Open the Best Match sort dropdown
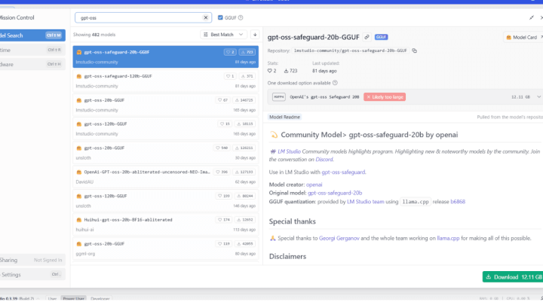The height and width of the screenshot is (305, 543). [x=224, y=35]
